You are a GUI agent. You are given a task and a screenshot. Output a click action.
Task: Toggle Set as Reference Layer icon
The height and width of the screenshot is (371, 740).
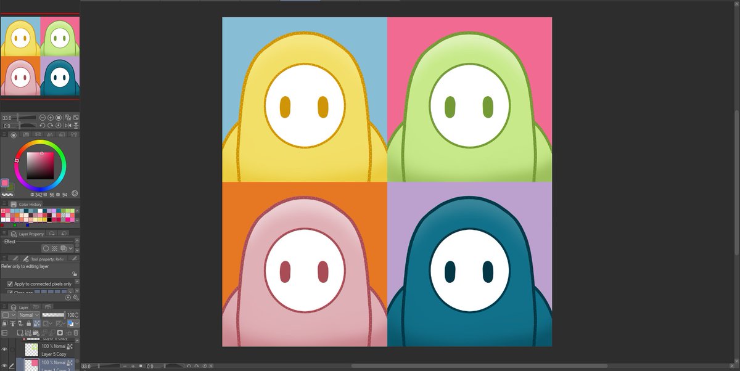(12, 324)
